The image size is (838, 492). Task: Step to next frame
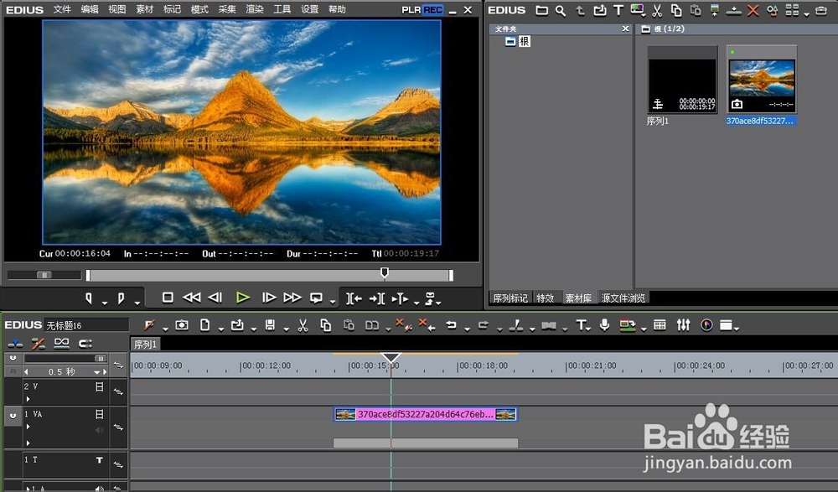click(x=269, y=298)
